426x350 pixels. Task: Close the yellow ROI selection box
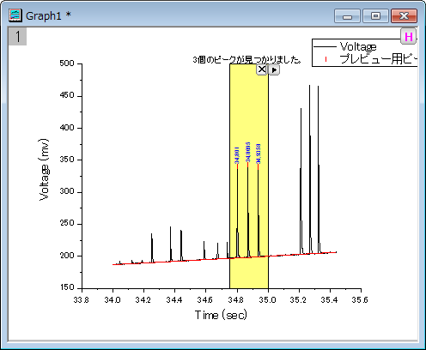[x=262, y=69]
